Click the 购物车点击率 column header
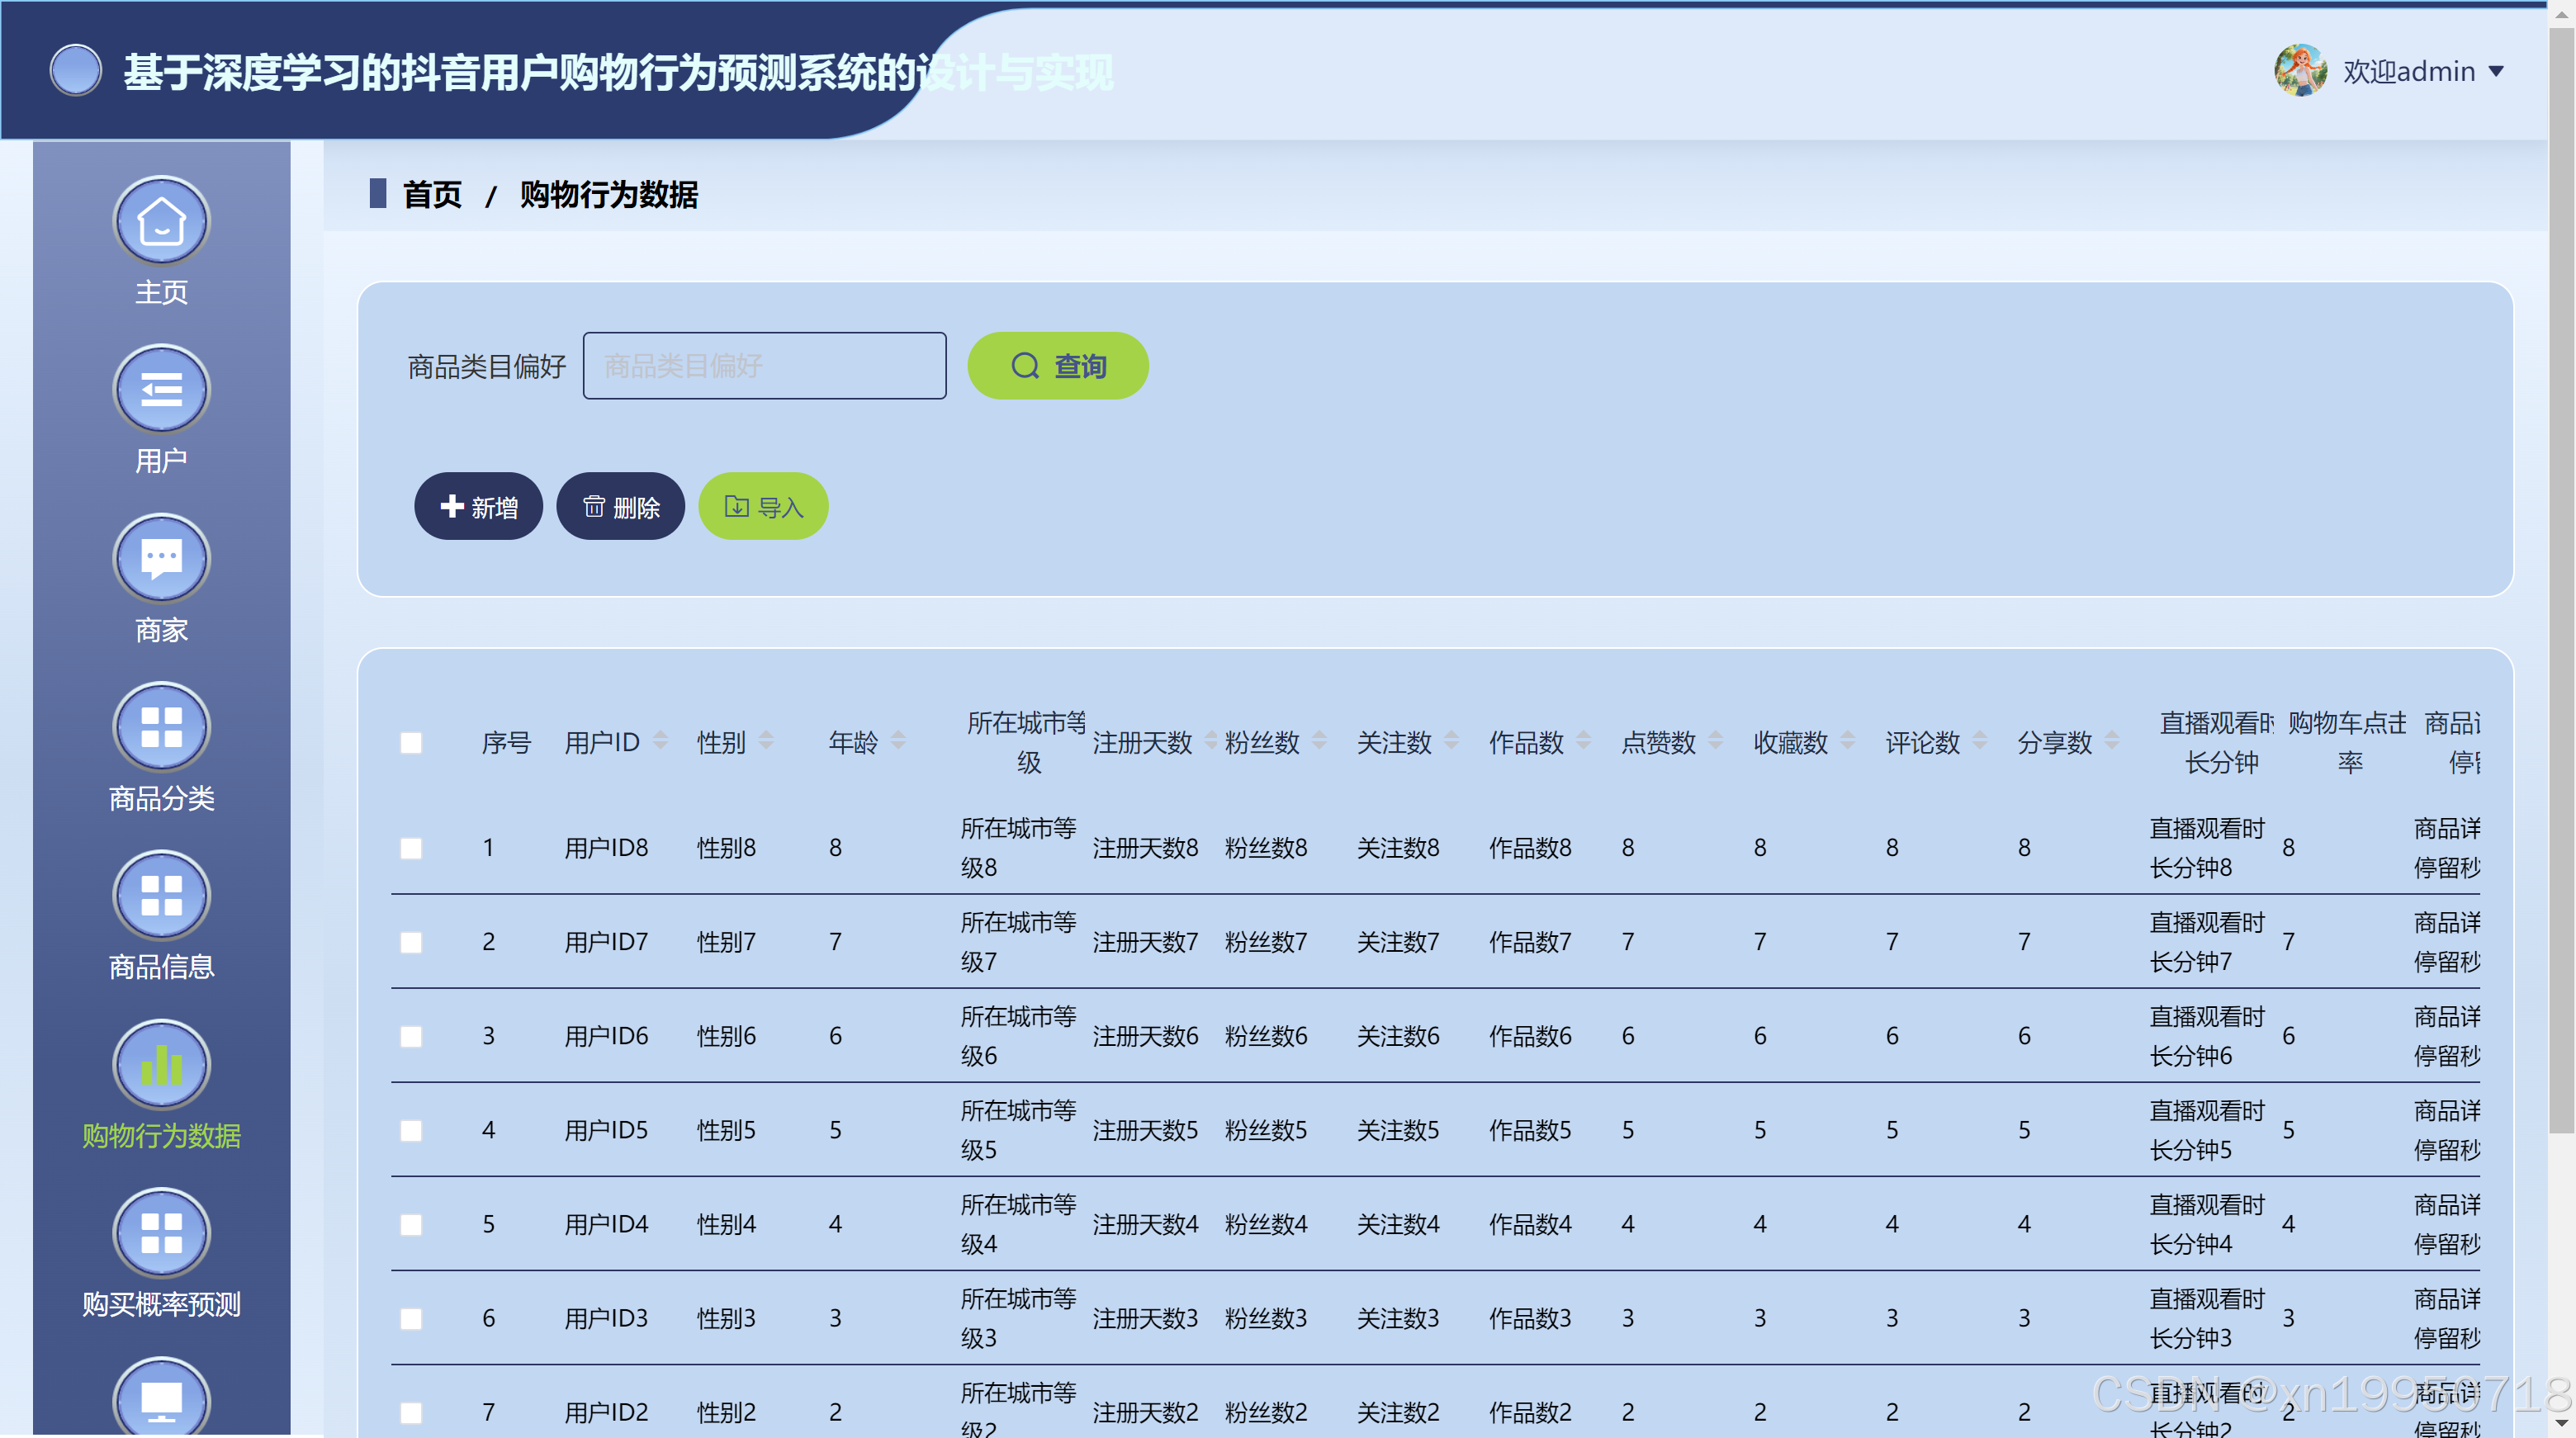 (x=2348, y=743)
